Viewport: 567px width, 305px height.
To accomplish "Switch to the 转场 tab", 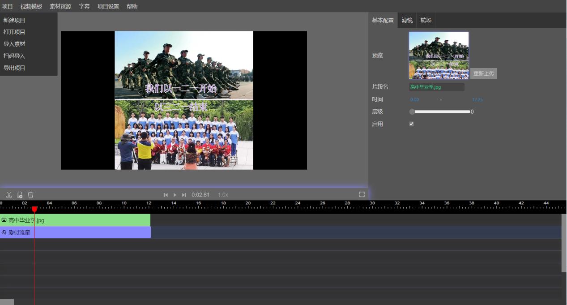I will tap(426, 20).
